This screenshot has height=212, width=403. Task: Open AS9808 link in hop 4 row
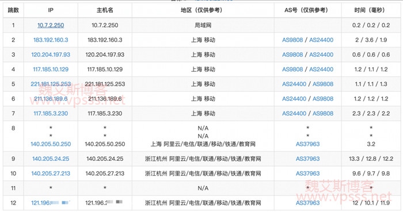[x=292, y=69]
